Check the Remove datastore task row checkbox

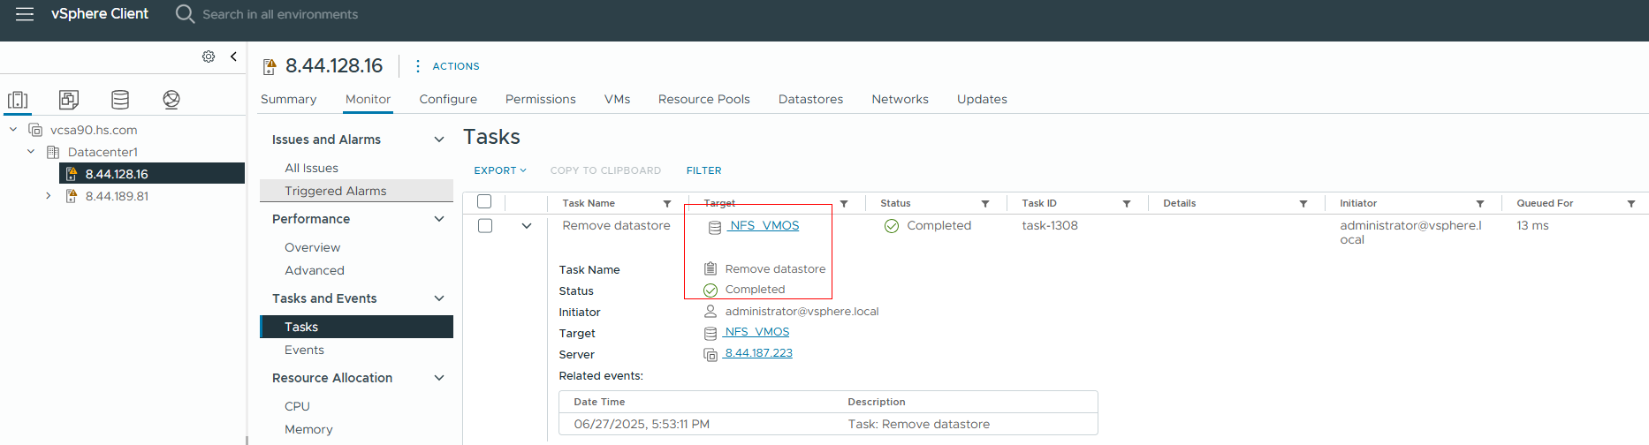coord(485,226)
